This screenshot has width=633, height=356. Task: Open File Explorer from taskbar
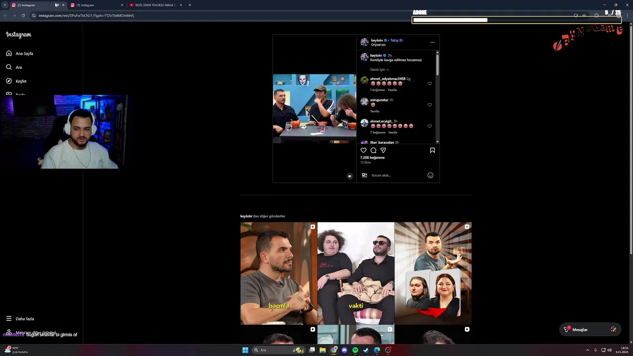tap(322, 350)
